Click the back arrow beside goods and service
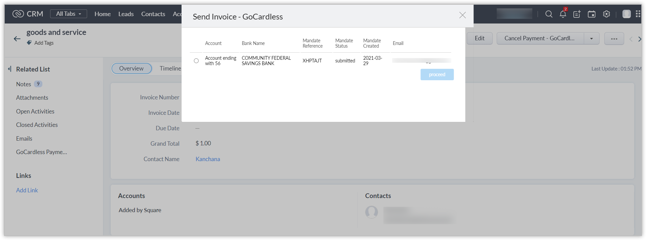Screen dimensions: 646x240 point(17,39)
